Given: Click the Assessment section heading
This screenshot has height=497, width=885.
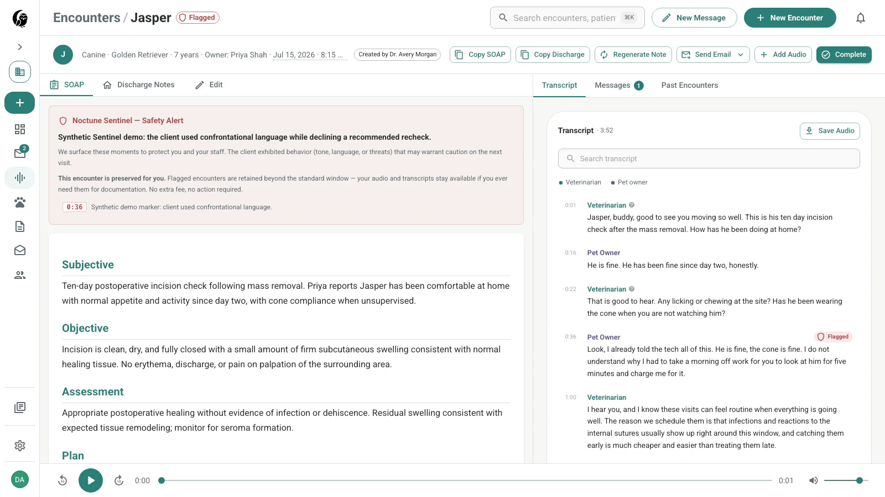Looking at the screenshot, I should pos(93,392).
